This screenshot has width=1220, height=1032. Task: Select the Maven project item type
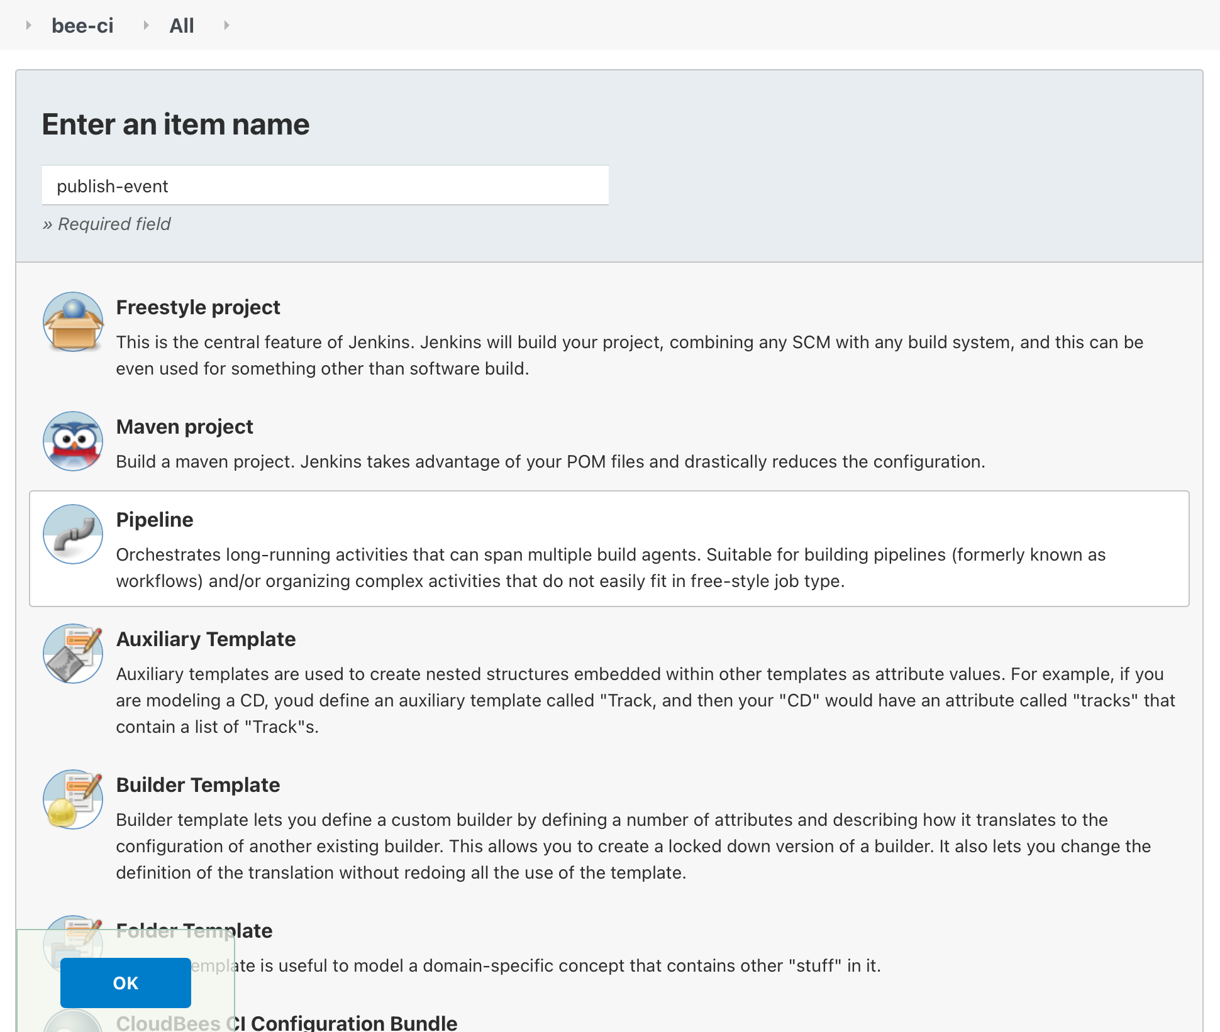184,426
